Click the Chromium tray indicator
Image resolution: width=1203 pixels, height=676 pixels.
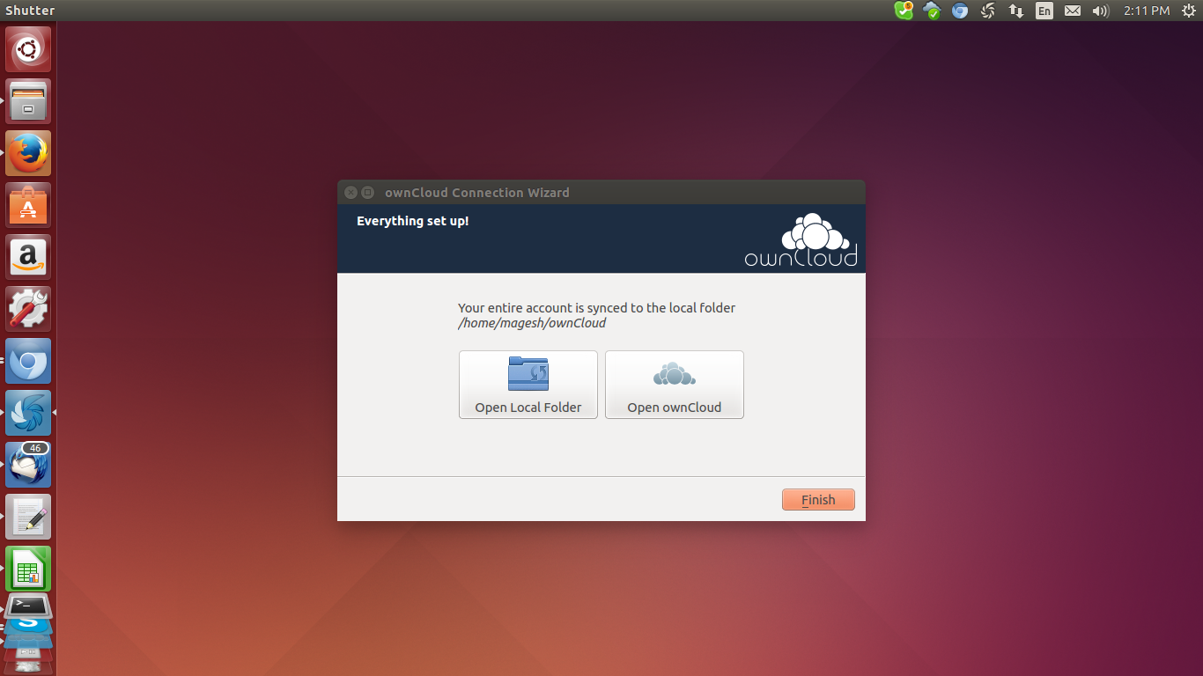pos(960,11)
